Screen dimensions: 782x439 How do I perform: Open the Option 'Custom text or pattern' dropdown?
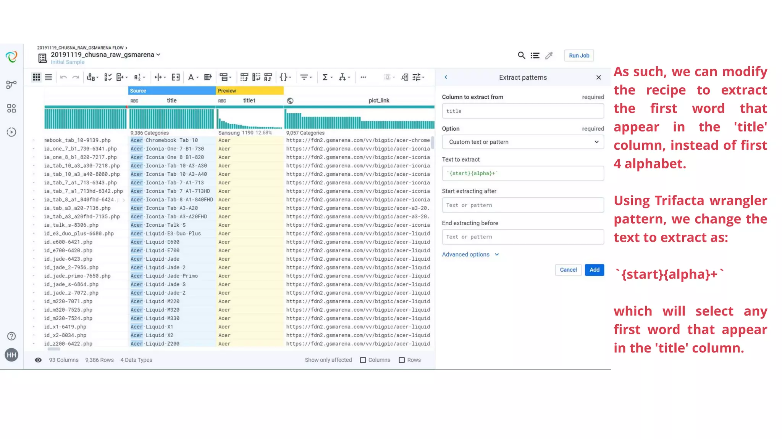point(523,142)
